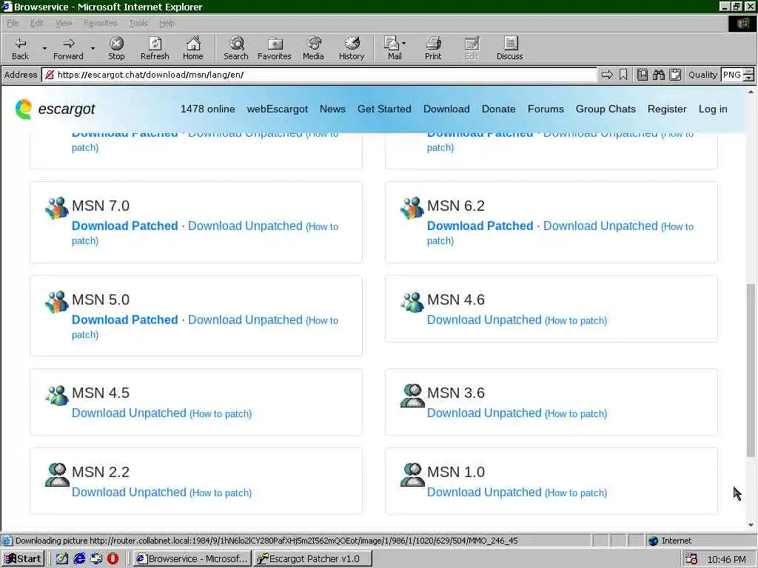Click the Back toolbar button
Viewport: 758px width, 568px height.
[x=20, y=48]
